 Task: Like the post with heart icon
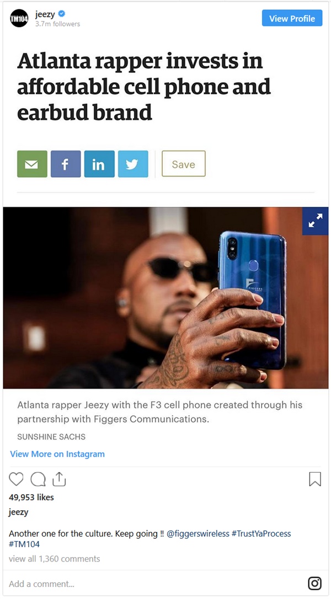click(x=16, y=479)
